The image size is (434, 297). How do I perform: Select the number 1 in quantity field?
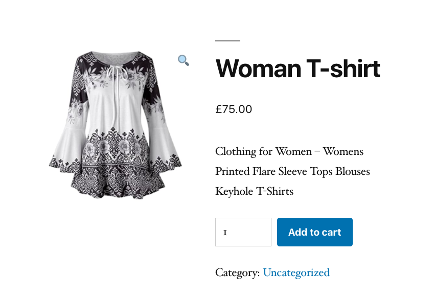pyautogui.click(x=225, y=233)
